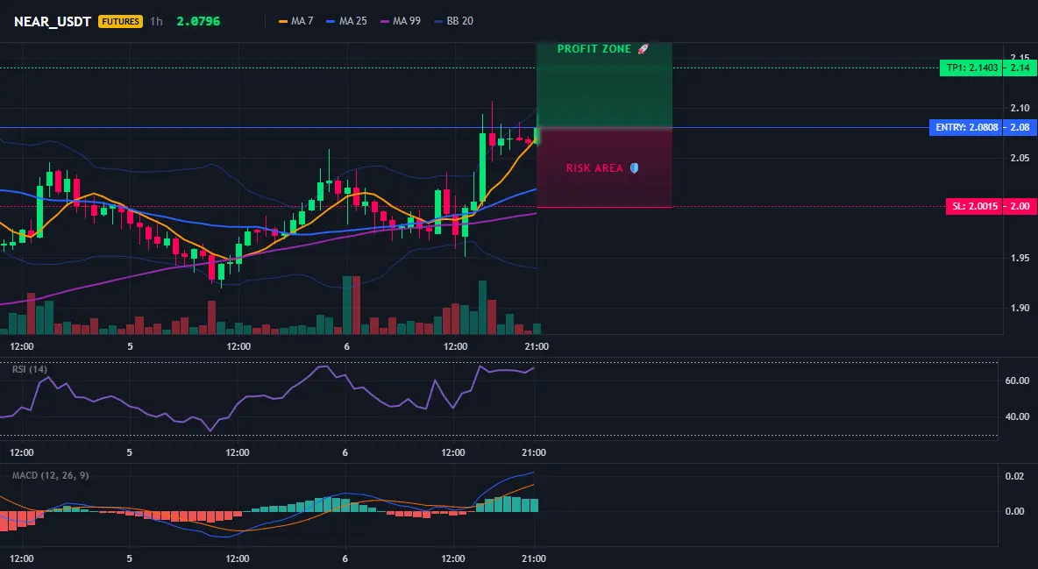The width and height of the screenshot is (1038, 569).
Task: Click the 0.02 MACD axis value
Action: (x=1014, y=476)
